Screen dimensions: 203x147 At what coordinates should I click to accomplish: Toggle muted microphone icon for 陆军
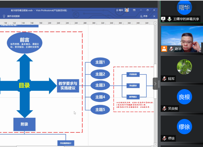coord(164,79)
